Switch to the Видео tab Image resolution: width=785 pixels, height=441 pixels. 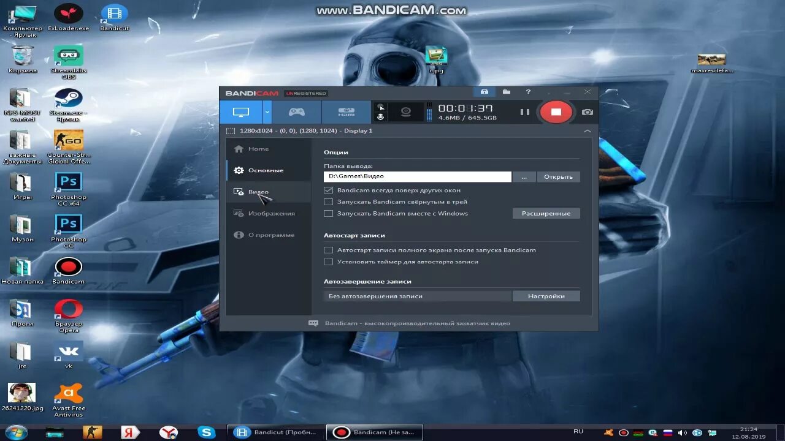click(269, 192)
